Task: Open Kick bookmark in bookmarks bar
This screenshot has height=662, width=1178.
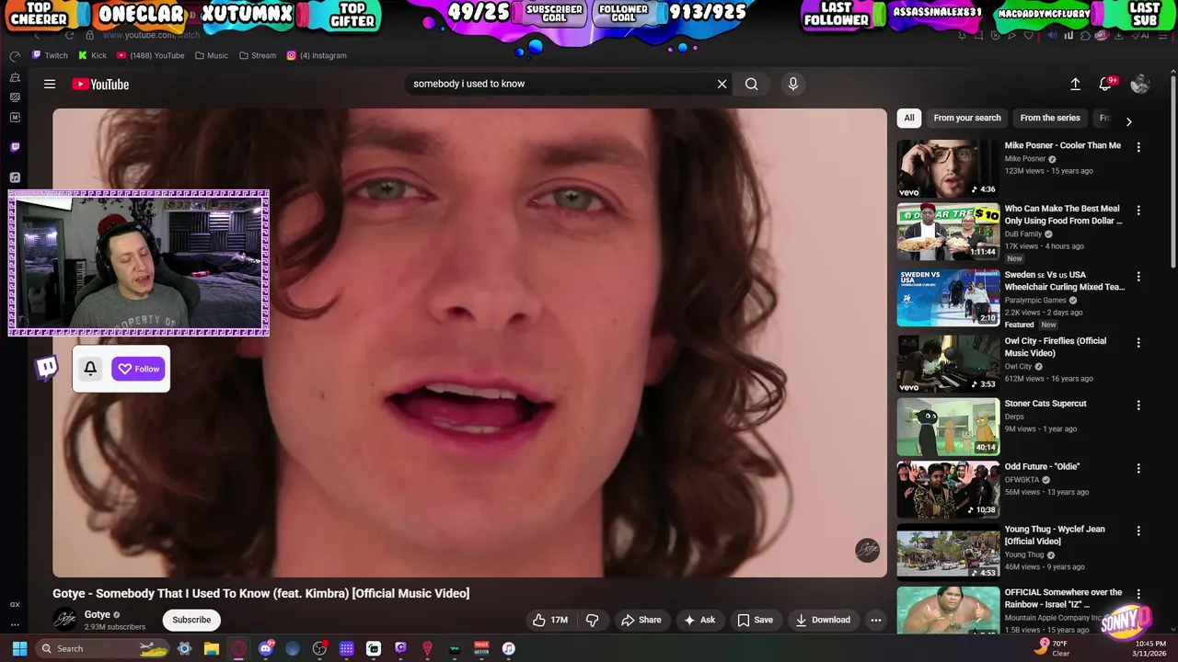Action: pyautogui.click(x=92, y=55)
